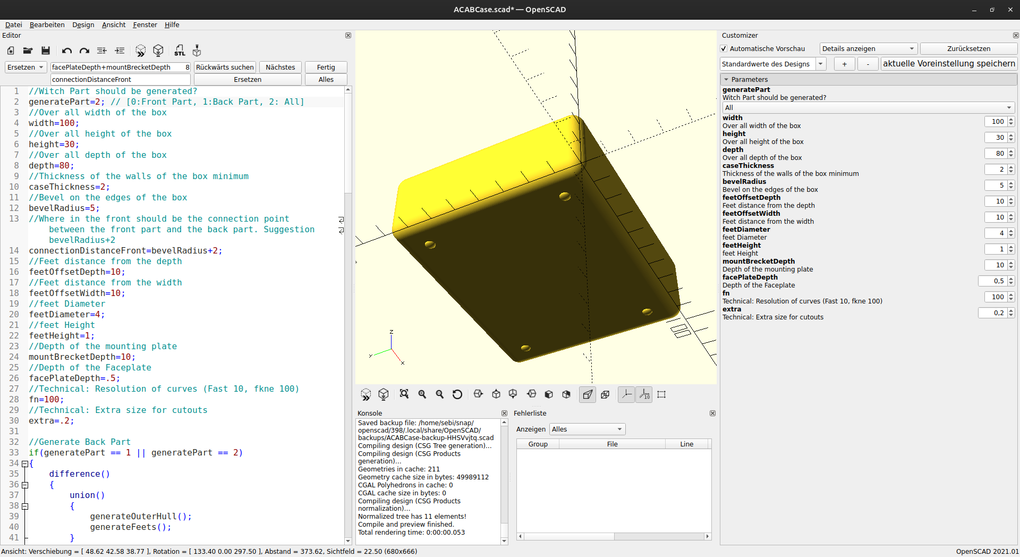Image resolution: width=1020 pixels, height=557 pixels.
Task: Uncheck the Automatische Vorschau checkbox
Action: [x=724, y=49]
